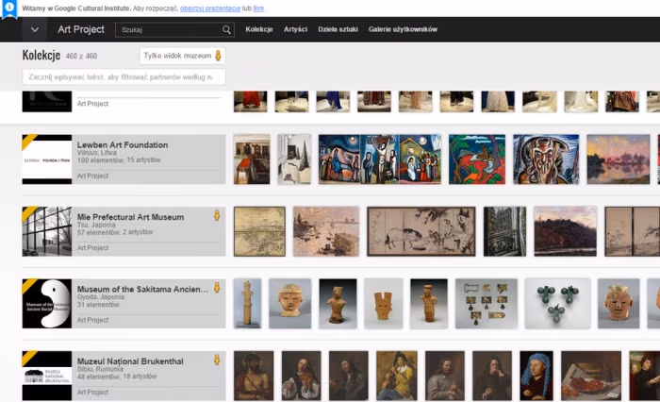Open the green bronze bells artifact thumbnail
The image size is (660, 402).
click(557, 304)
